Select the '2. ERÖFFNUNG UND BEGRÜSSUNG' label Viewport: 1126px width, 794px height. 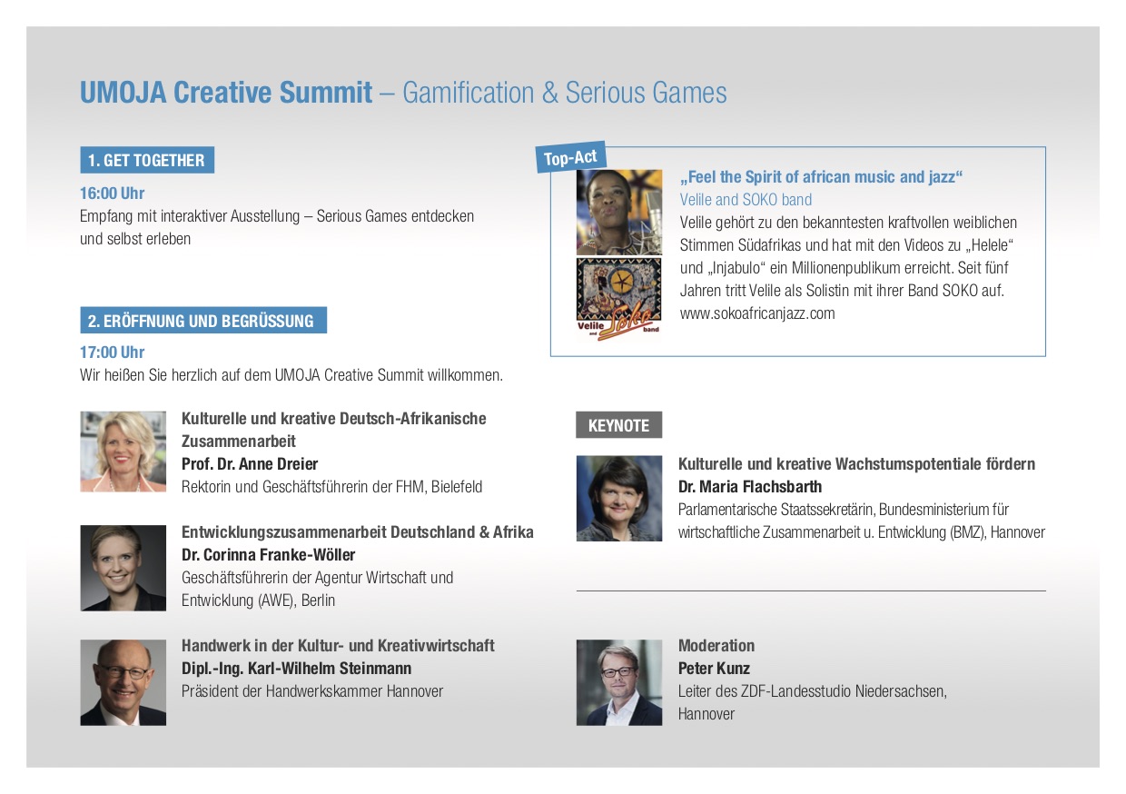click(x=202, y=321)
